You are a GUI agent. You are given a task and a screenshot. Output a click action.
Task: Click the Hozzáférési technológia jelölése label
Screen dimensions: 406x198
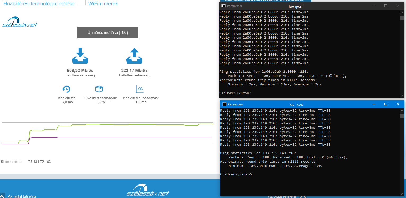[39, 4]
